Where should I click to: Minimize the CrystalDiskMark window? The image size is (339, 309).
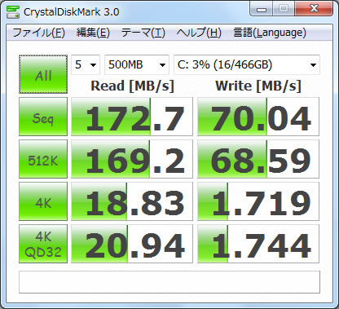point(262,9)
